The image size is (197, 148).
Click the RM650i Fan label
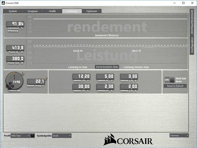click(14, 91)
